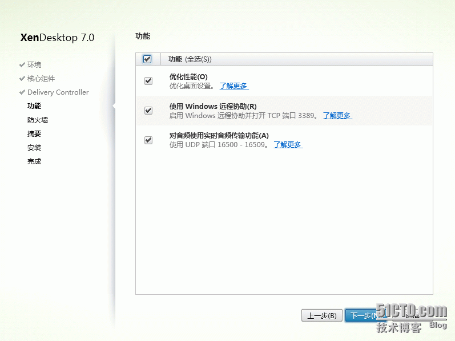
Task: Click the 下一步(N) next button
Action: pos(365,315)
